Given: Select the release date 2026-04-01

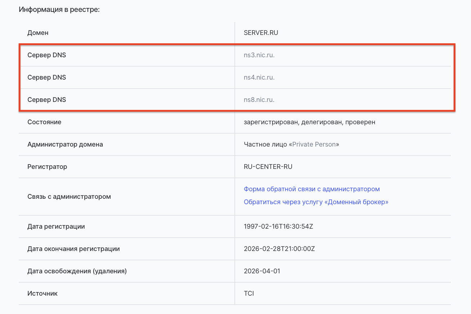Looking at the screenshot, I should (x=262, y=271).
